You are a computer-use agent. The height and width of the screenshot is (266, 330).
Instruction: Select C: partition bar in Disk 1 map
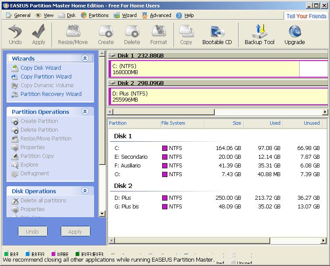204,69
